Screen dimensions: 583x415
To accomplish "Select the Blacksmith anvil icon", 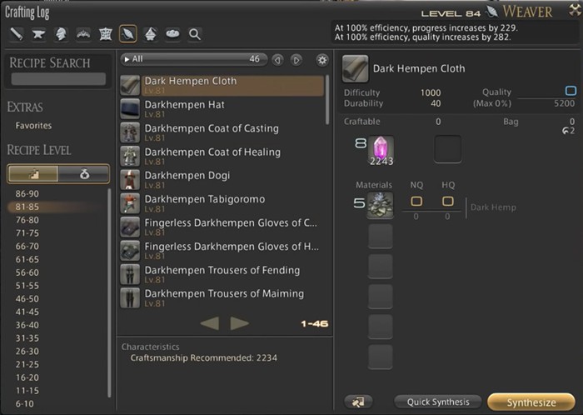I will coord(38,34).
